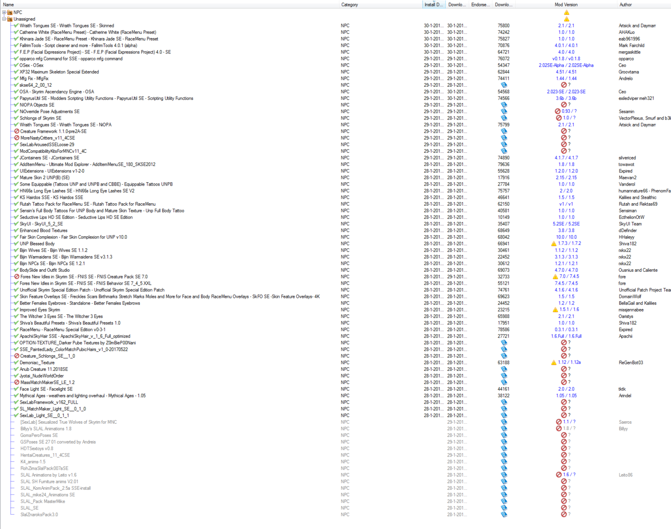The height and width of the screenshot is (529, 671).
Task: Click version '10.0 / 10.0' of Fair Skin Complexion
Action: pyautogui.click(x=566, y=237)
